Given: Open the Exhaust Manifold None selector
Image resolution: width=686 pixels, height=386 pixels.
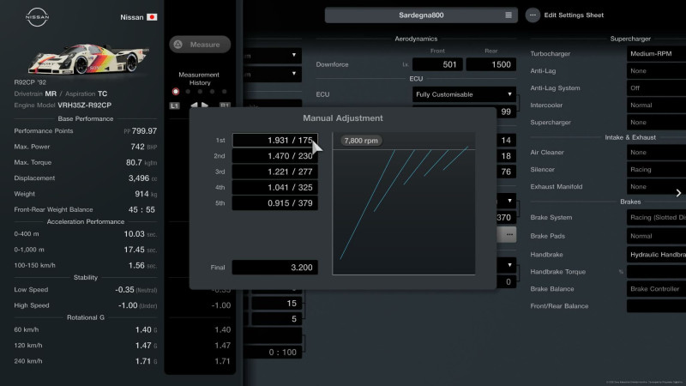Looking at the screenshot, I should click(x=656, y=186).
